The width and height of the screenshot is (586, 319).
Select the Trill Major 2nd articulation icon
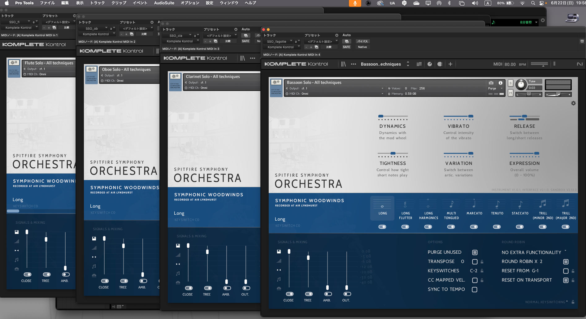point(566,204)
